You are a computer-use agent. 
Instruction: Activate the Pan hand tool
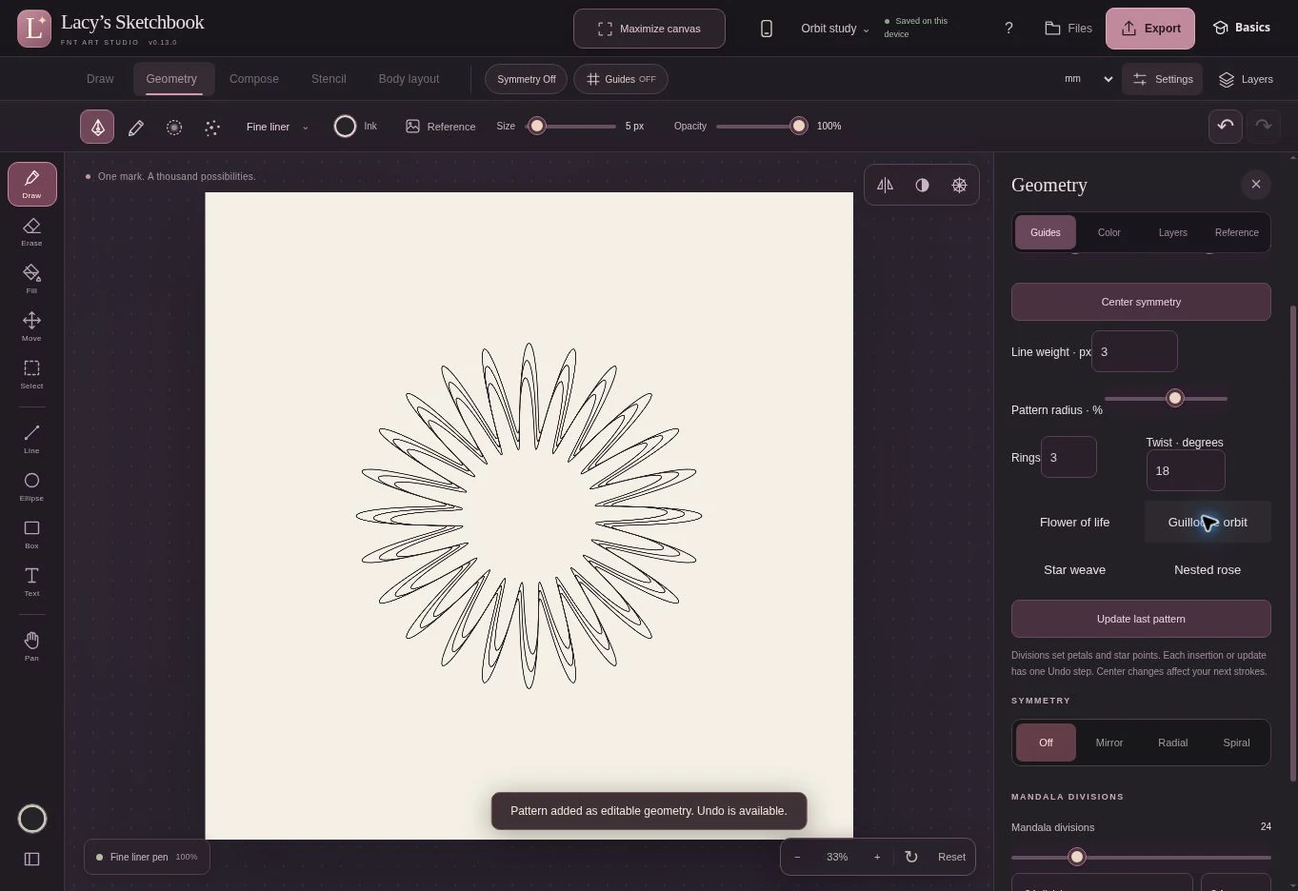coord(32,646)
